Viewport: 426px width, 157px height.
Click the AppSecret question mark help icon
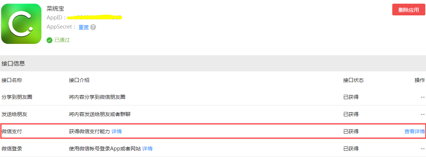click(93, 27)
